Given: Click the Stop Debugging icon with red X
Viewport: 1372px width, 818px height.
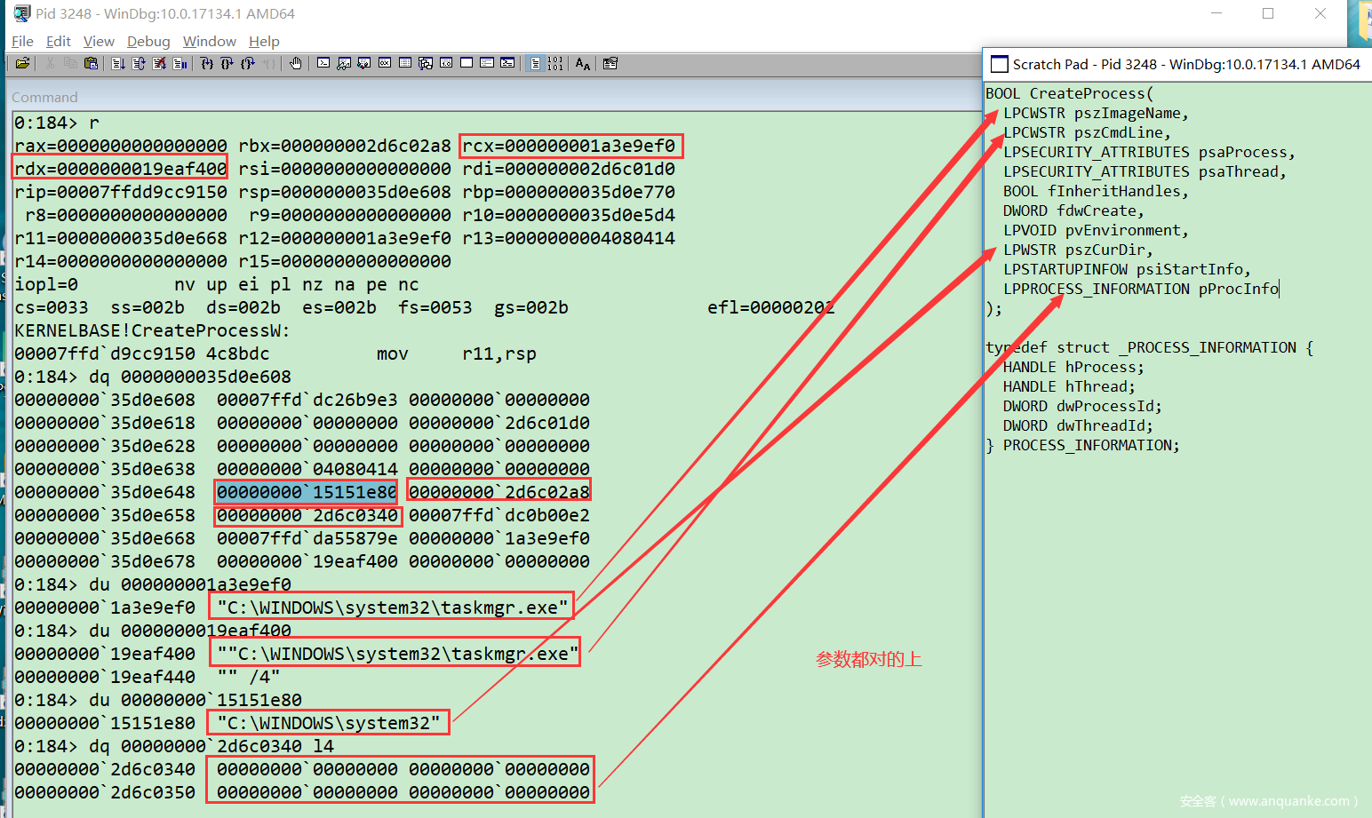Looking at the screenshot, I should [x=159, y=63].
